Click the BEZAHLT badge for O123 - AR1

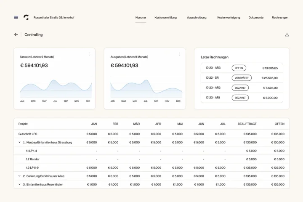click(x=240, y=98)
